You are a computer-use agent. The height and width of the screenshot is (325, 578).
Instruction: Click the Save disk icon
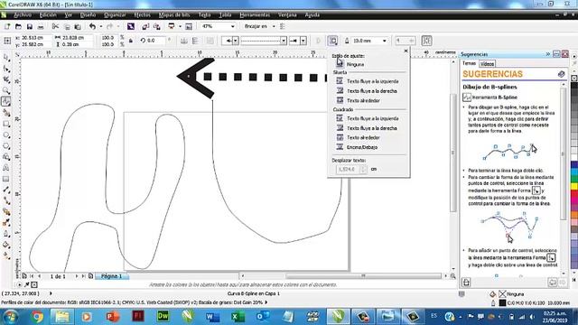click(30, 26)
